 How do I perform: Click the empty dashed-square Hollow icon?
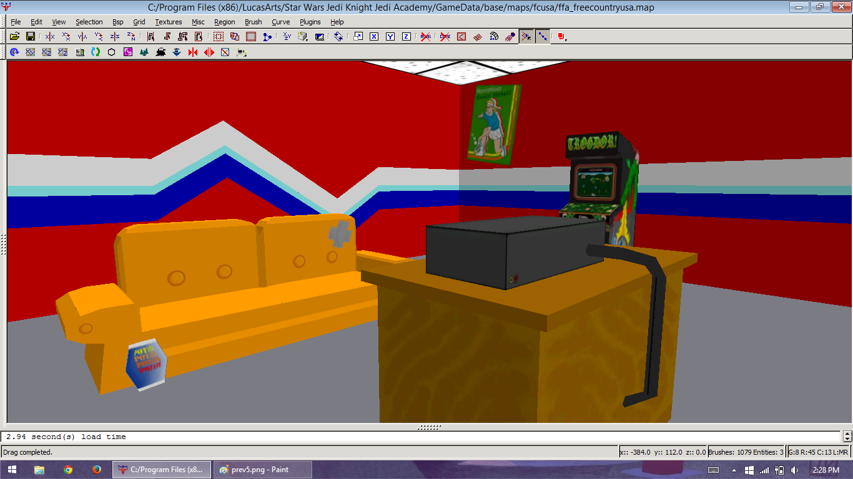tap(219, 37)
